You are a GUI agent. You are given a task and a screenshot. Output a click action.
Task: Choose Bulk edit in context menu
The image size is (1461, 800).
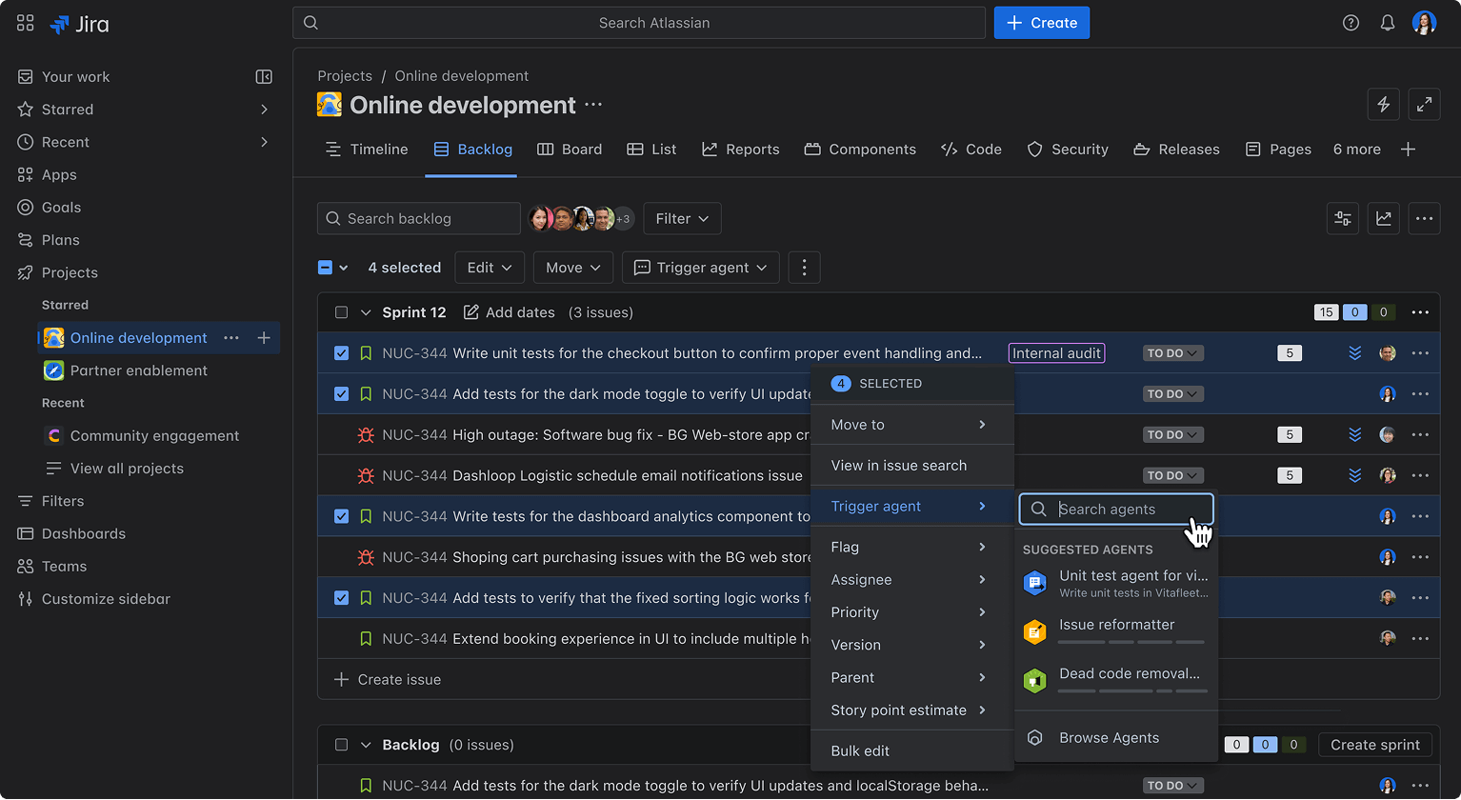click(911, 751)
